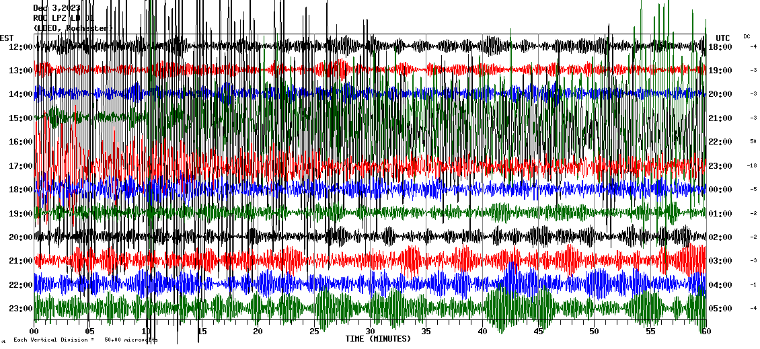The image size is (760, 349).
Task: Select the 15-minute mark on the time axis
Action: click(202, 332)
